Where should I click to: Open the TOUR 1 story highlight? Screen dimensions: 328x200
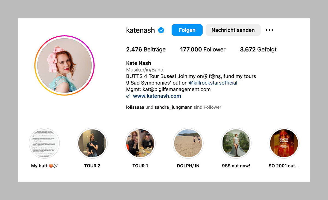(140, 143)
